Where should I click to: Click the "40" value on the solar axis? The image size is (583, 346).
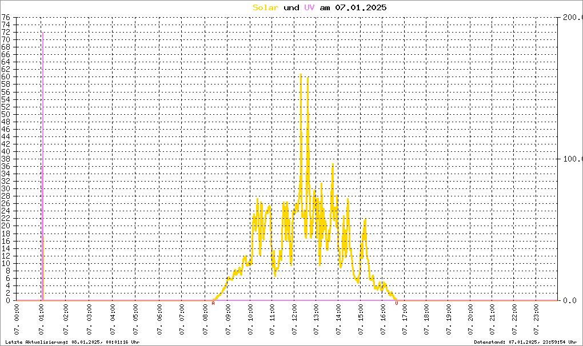click(6, 151)
